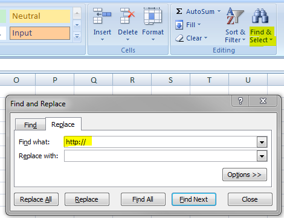This screenshot has width=284, height=218.
Task: Open the Format dropdown arrow
Action: [153, 40]
